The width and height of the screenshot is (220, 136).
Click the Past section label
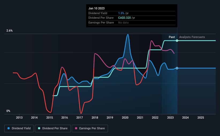coord(172,37)
